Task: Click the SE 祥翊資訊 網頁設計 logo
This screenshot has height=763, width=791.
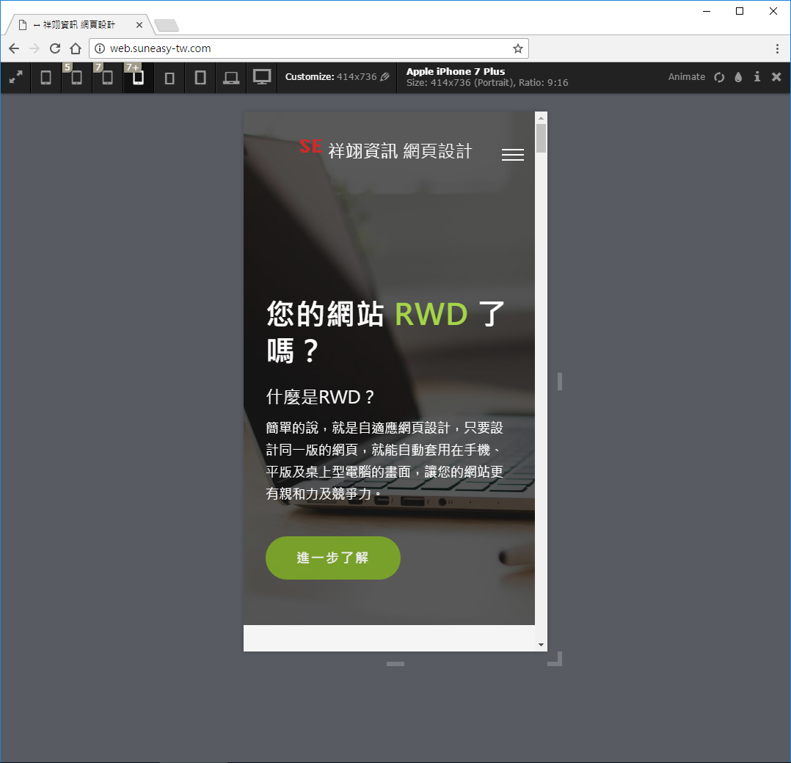Action: (x=386, y=149)
